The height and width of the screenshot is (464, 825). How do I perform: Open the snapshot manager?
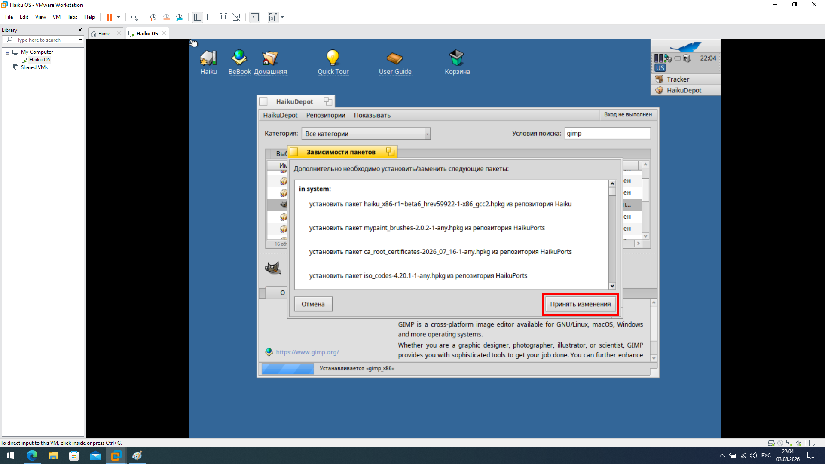point(179,17)
